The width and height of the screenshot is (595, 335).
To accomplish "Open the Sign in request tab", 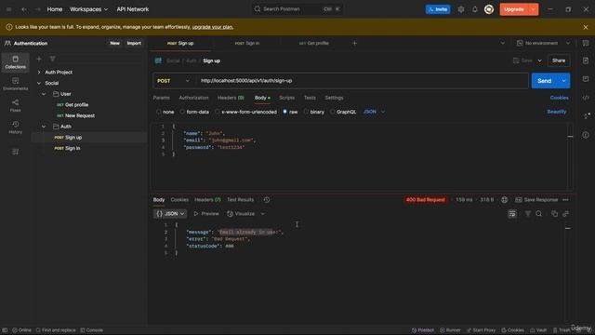I will tap(247, 44).
